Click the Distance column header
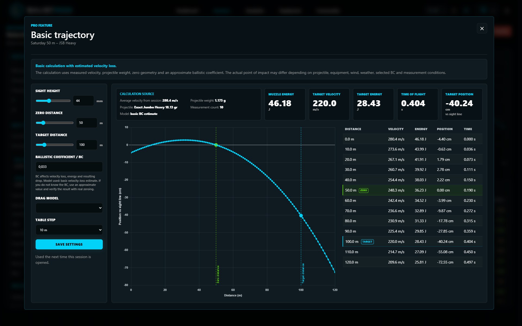The height and width of the screenshot is (326, 522). click(353, 129)
